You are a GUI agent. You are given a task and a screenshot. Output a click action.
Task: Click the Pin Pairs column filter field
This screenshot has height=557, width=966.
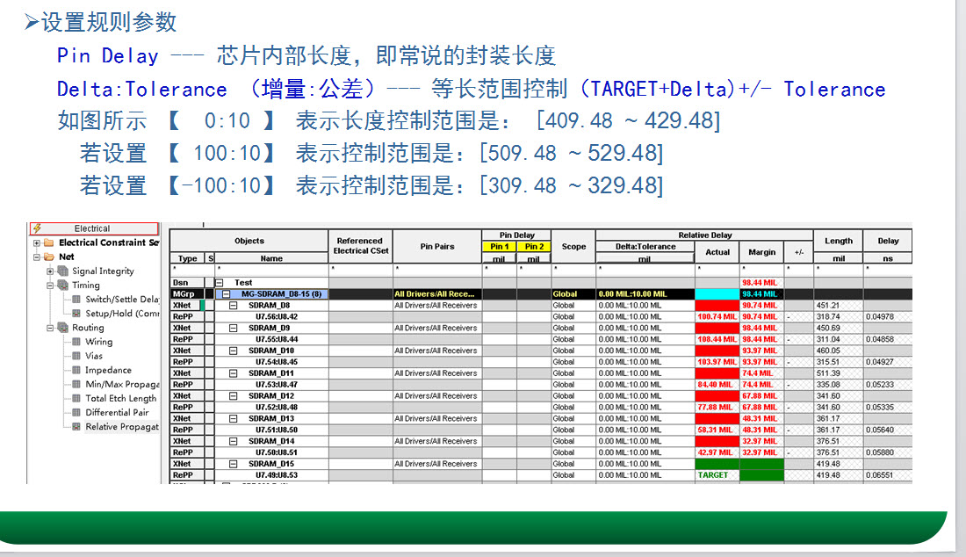(437, 269)
